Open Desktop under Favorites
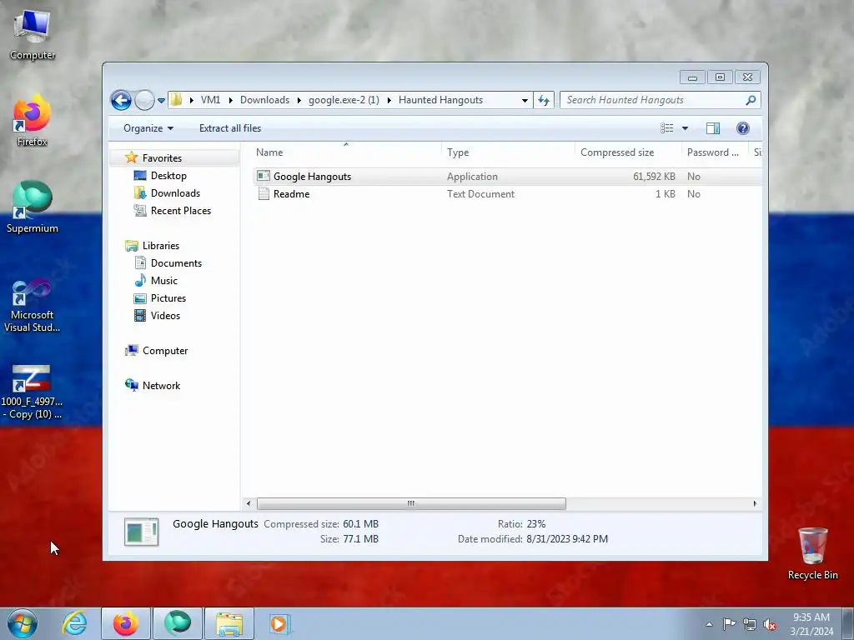Screen dimensions: 854x640 click(x=168, y=176)
